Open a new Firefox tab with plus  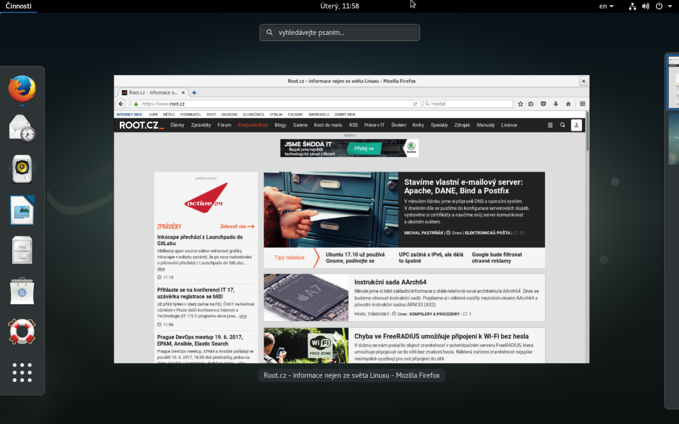click(x=194, y=93)
